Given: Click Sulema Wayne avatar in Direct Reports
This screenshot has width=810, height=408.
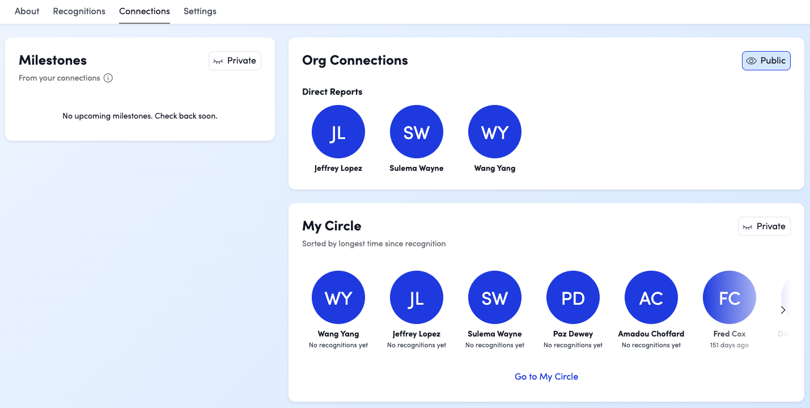Looking at the screenshot, I should (x=416, y=132).
